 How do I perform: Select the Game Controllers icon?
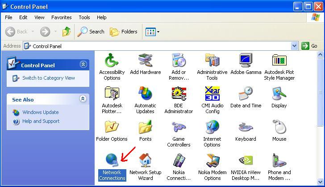coord(179,127)
